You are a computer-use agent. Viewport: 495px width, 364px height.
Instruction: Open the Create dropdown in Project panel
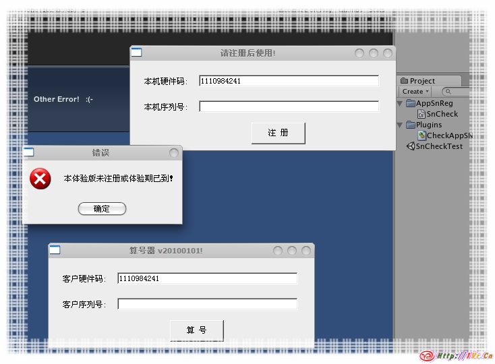tap(415, 92)
